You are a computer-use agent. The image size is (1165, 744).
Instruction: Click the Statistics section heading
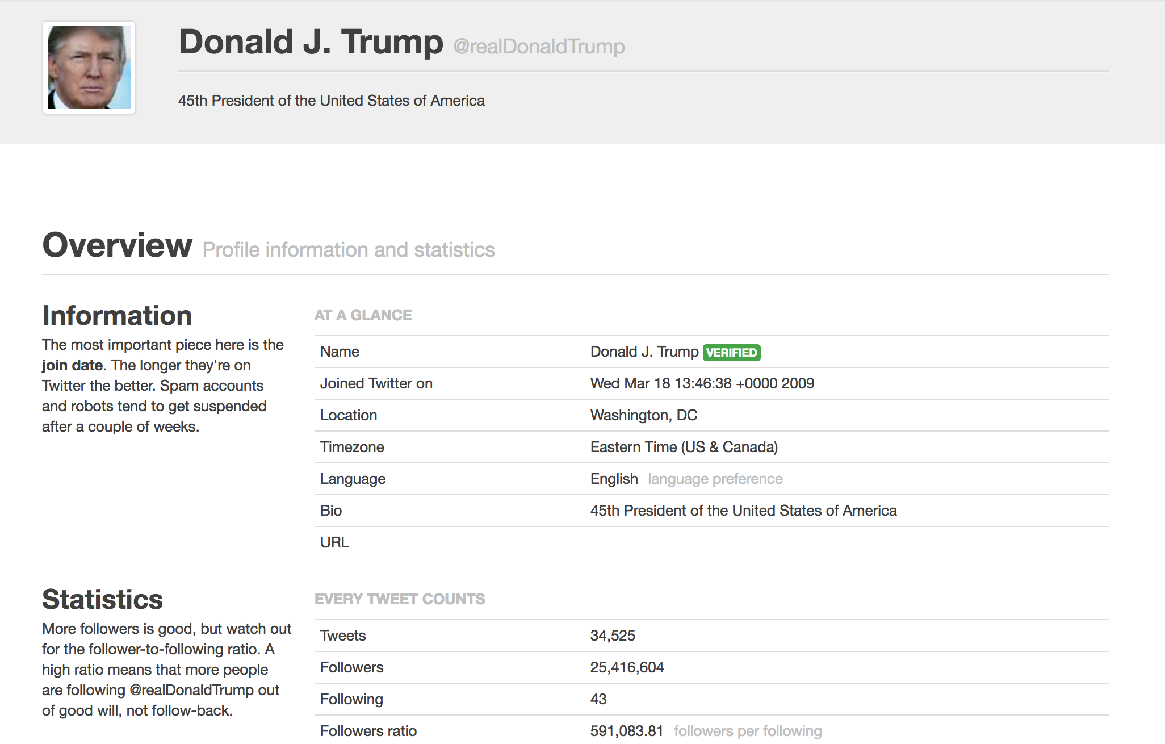point(102,600)
